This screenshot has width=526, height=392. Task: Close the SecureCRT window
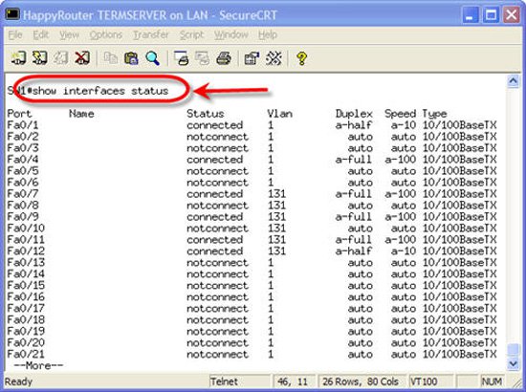pos(512,15)
